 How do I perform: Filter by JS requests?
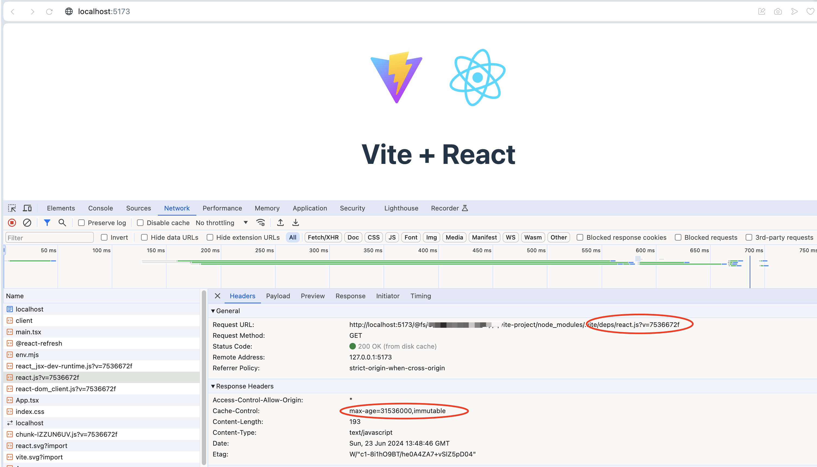point(392,237)
